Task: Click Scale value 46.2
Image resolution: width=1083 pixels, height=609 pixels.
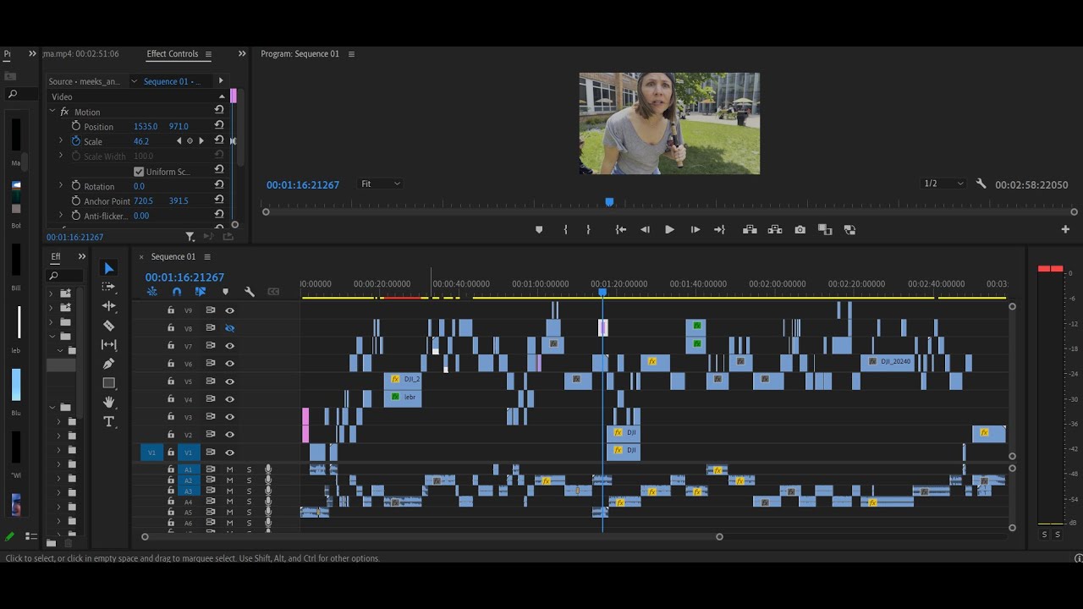Action: coord(141,141)
